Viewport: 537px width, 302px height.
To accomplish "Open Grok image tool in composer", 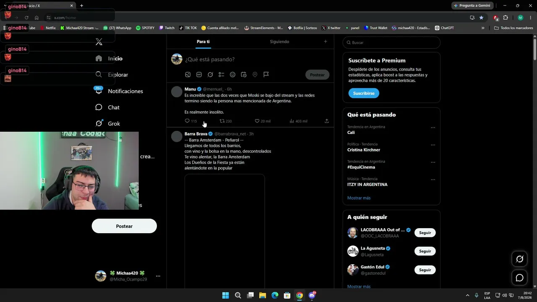I will pos(210,75).
